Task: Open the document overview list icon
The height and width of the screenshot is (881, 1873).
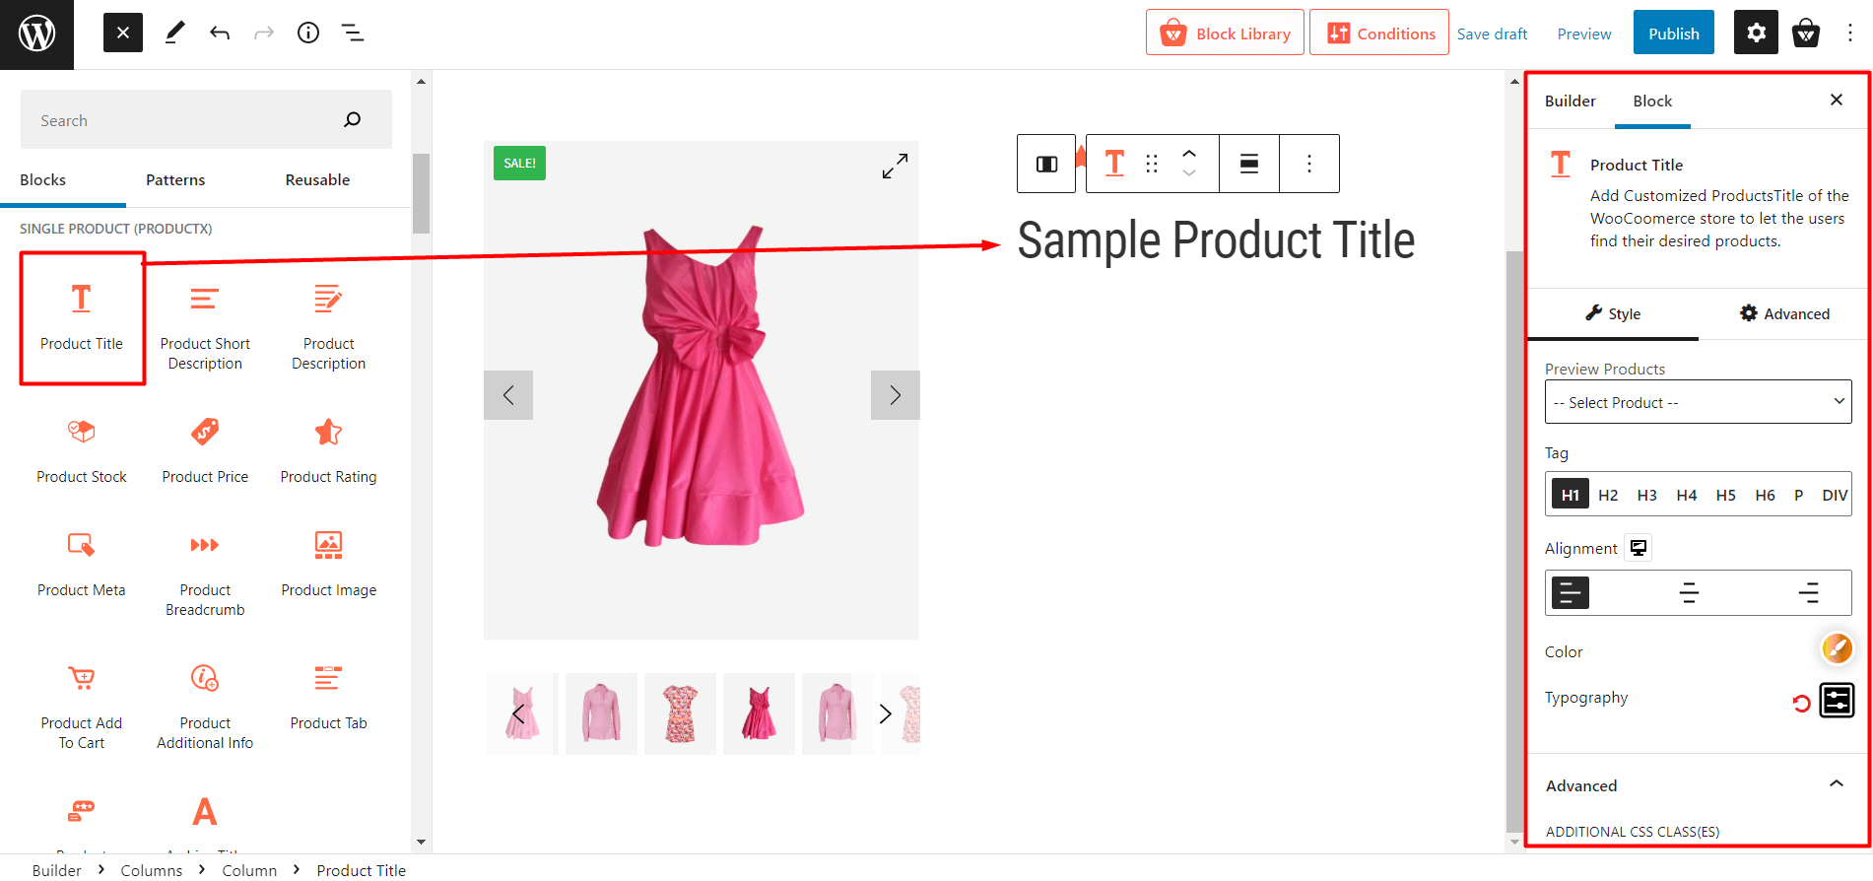Action: [x=352, y=33]
